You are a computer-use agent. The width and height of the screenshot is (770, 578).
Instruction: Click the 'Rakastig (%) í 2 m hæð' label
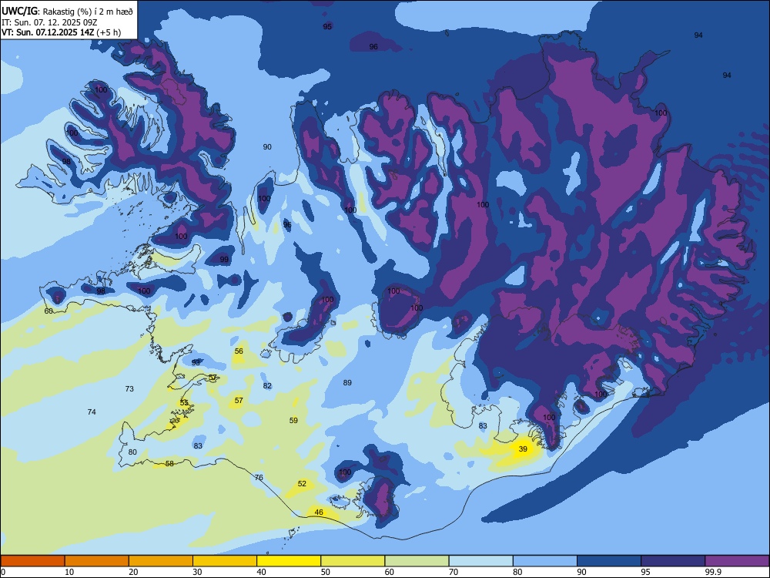pyautogui.click(x=88, y=12)
